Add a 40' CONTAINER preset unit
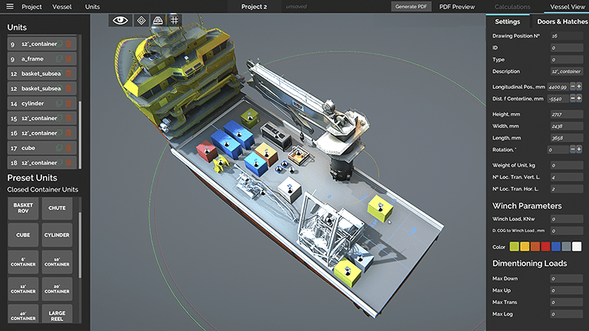This screenshot has width=589, height=331. pos(23,313)
